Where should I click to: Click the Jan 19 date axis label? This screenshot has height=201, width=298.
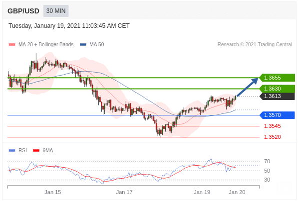tap(202, 192)
